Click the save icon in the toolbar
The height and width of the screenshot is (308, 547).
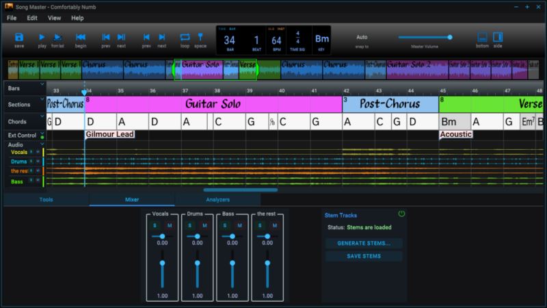[19, 37]
